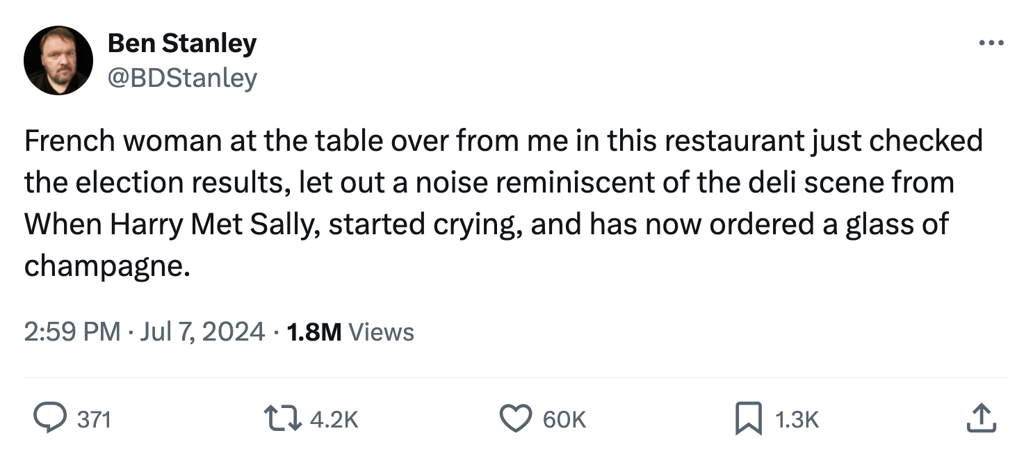This screenshot has height=456, width=1033.
Task: Click the @BDStanley handle
Action: pos(182,77)
